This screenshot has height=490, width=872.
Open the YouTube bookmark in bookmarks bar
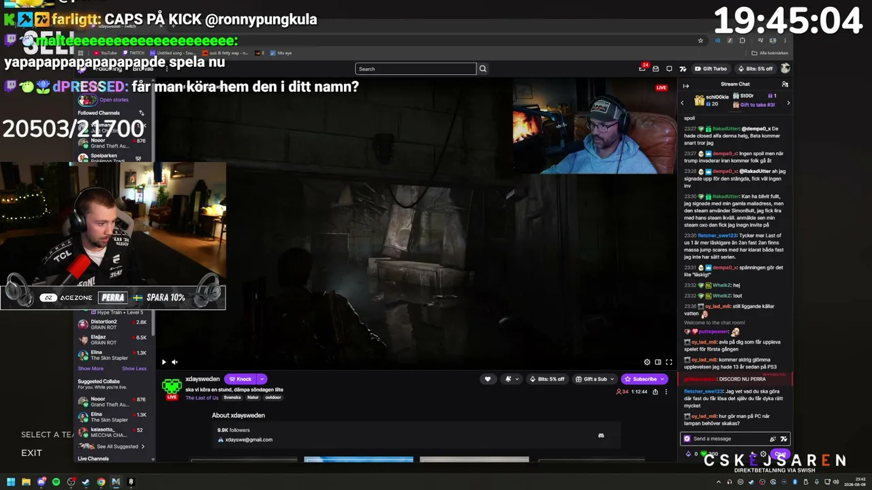pyautogui.click(x=106, y=53)
